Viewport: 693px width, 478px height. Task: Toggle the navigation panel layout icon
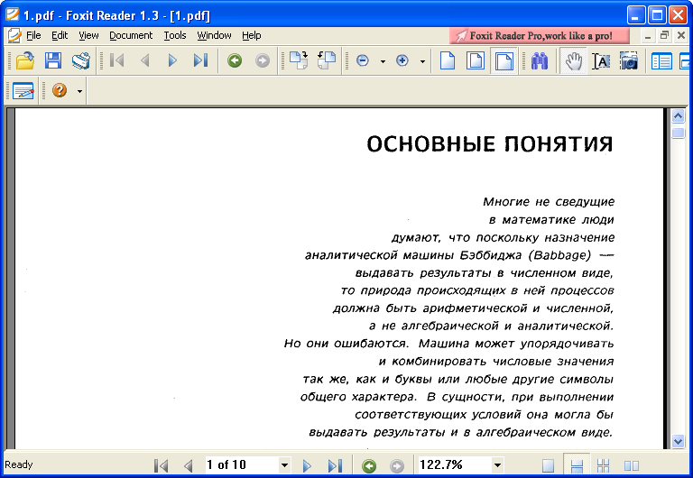(661, 61)
